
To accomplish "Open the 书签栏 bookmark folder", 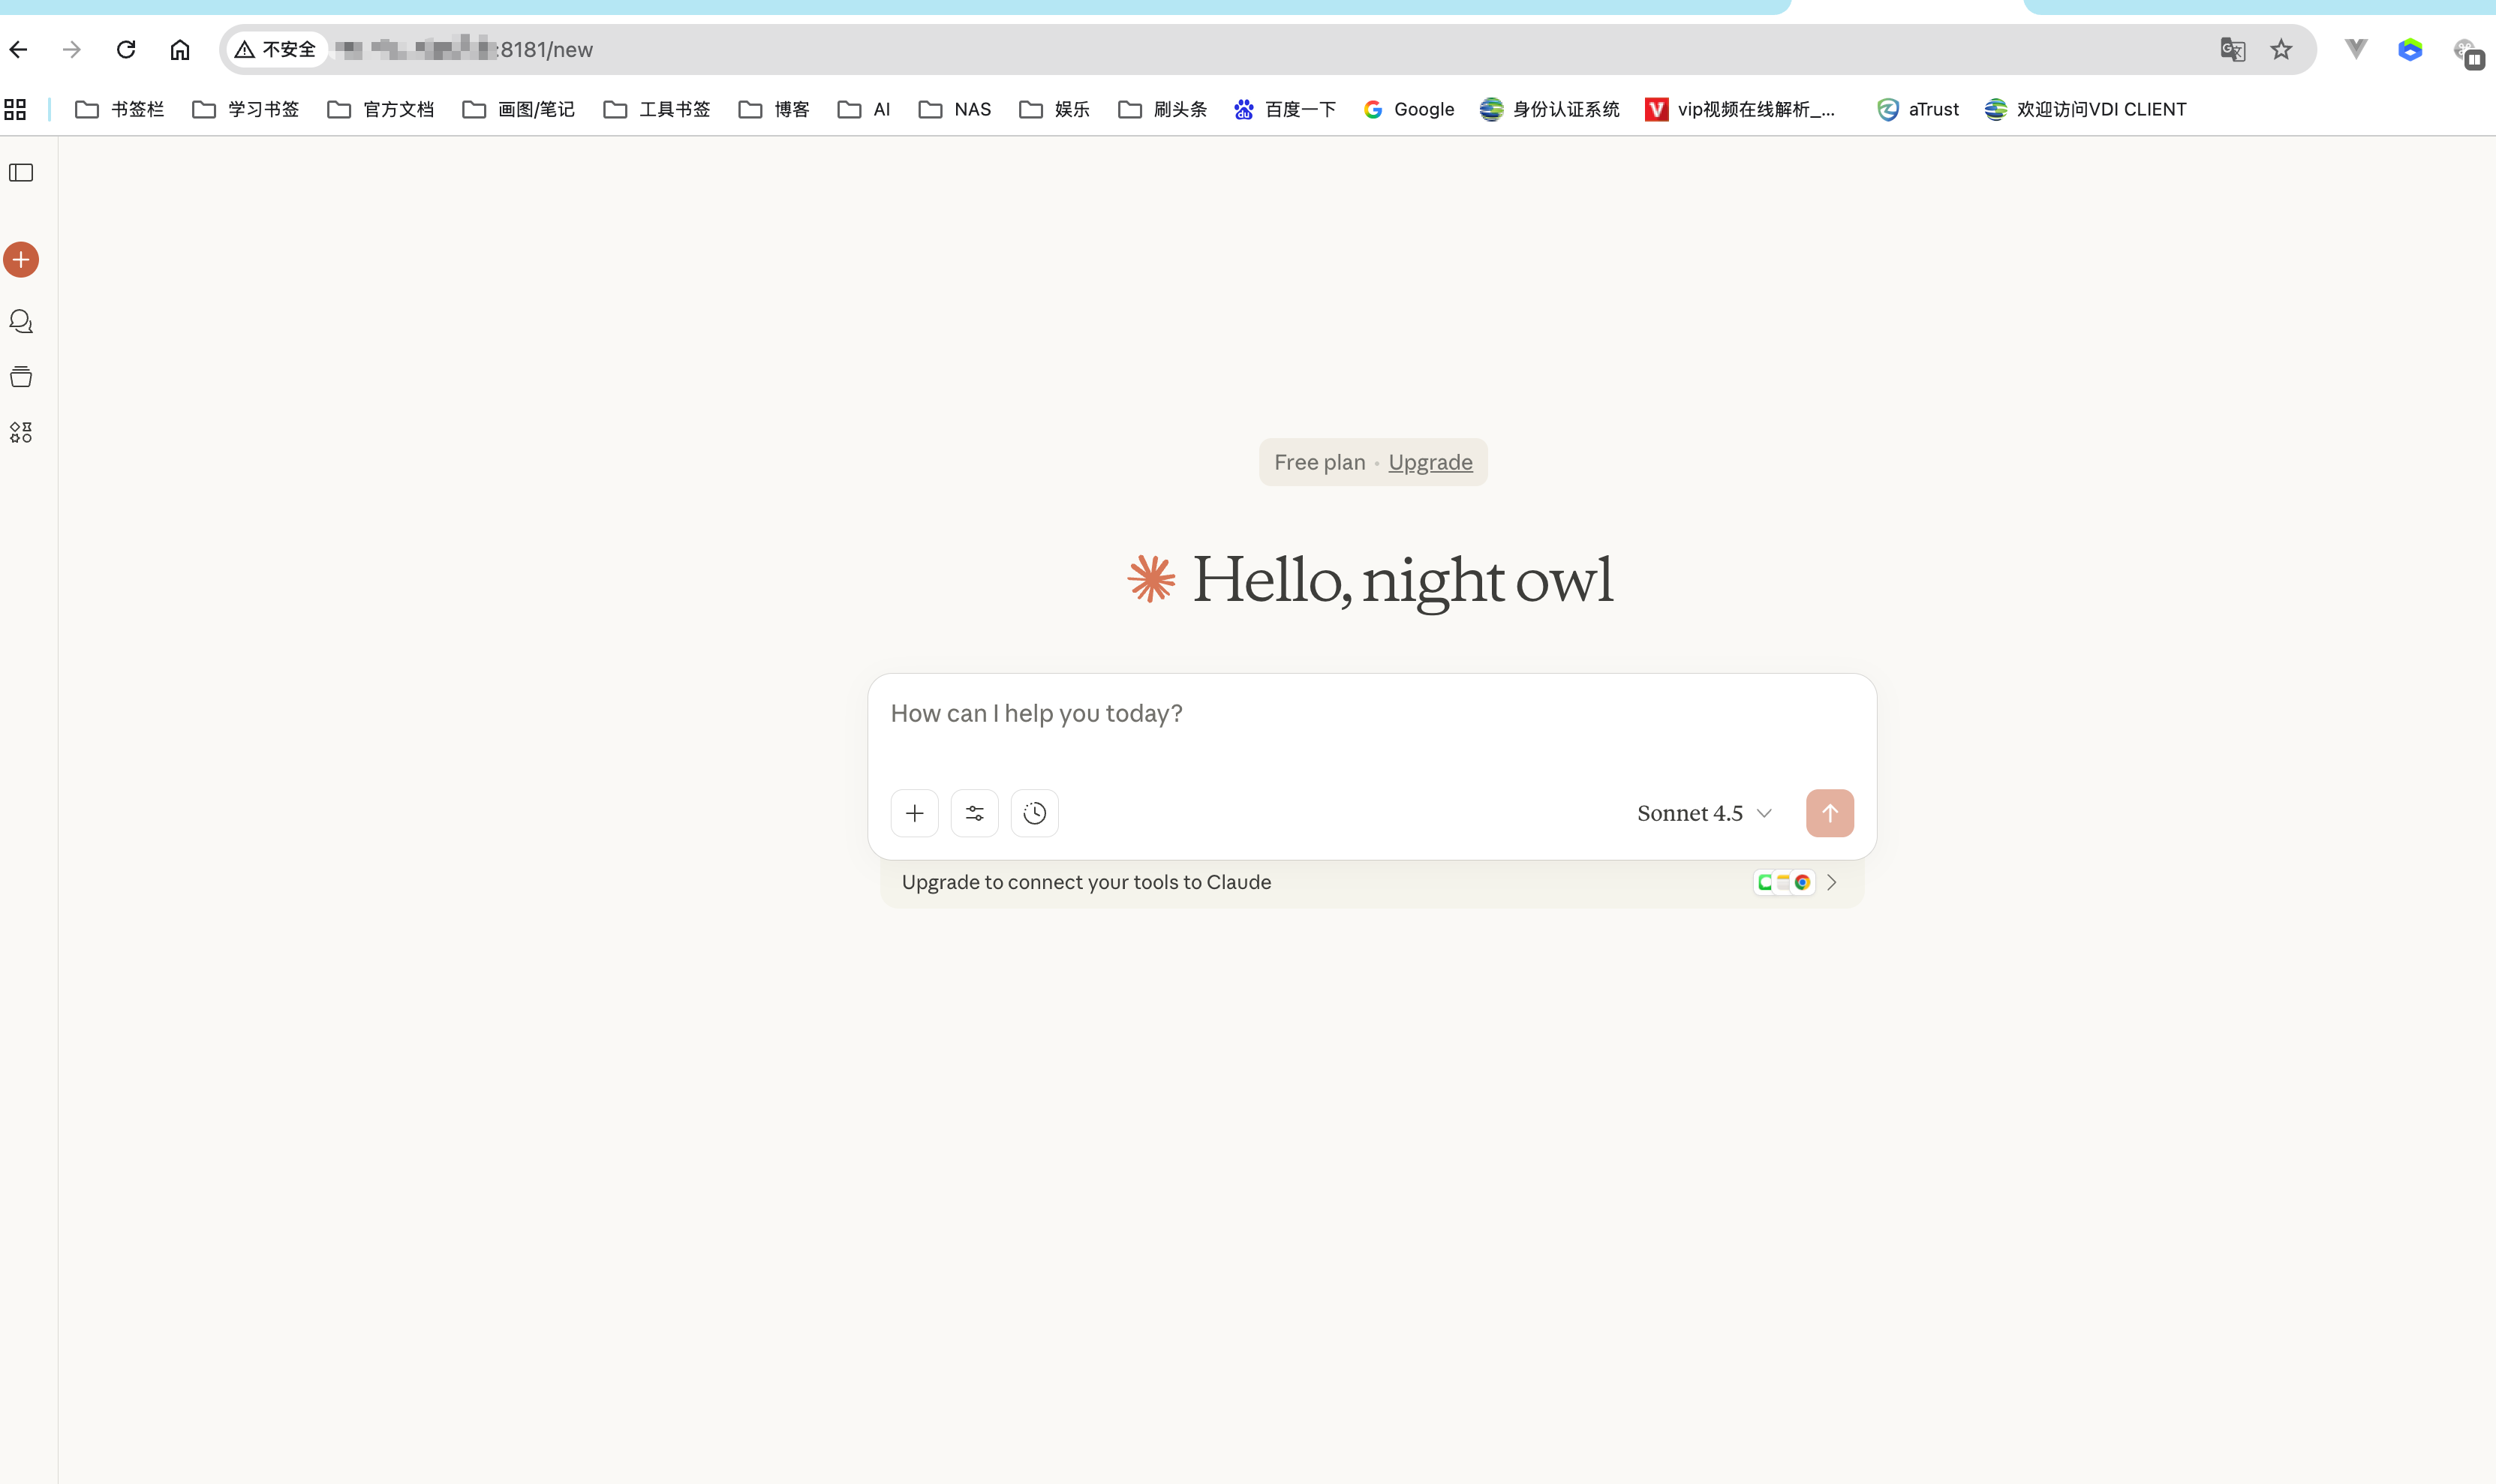I will coord(119,109).
